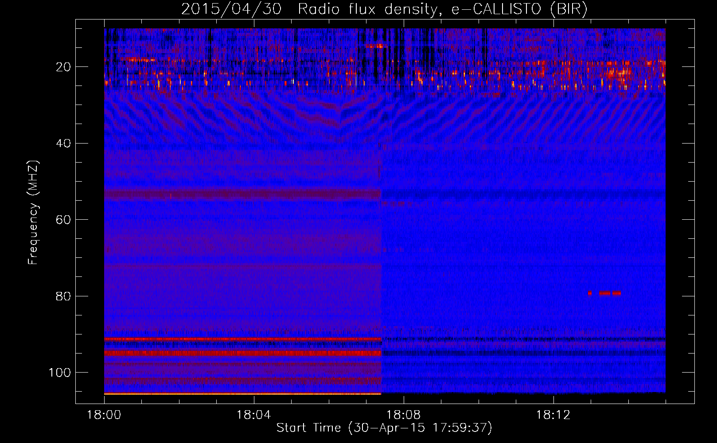Click the 20 frequency tick label
This screenshot has height=443, width=717.
point(63,67)
